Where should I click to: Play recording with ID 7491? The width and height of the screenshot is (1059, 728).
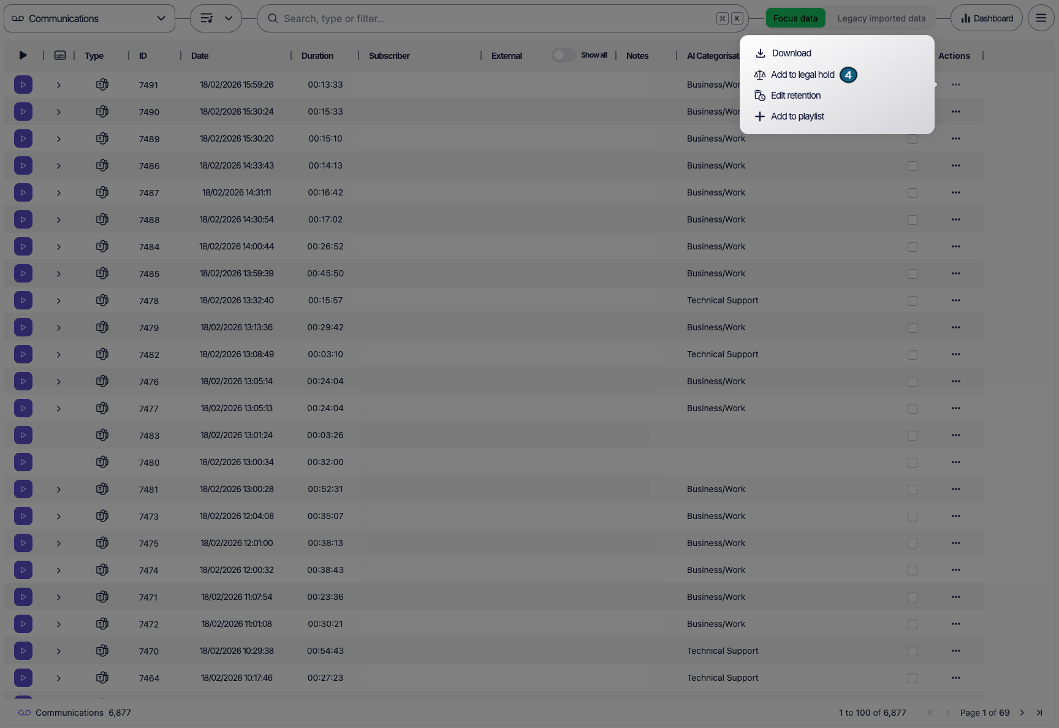coord(23,85)
